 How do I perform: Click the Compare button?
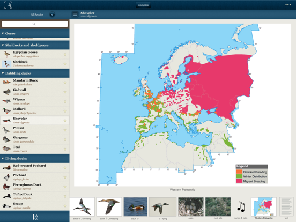coord(143,5)
